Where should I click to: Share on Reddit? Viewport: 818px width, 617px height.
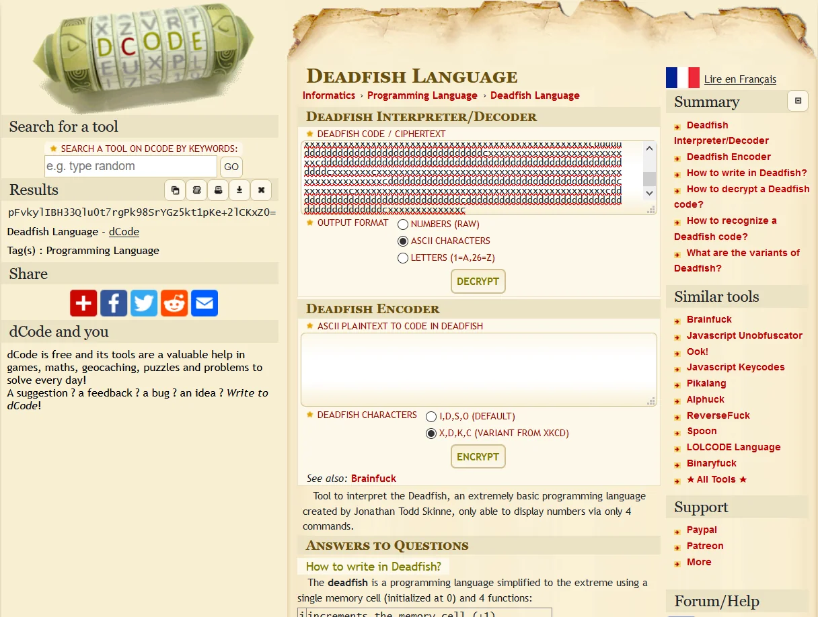click(174, 303)
